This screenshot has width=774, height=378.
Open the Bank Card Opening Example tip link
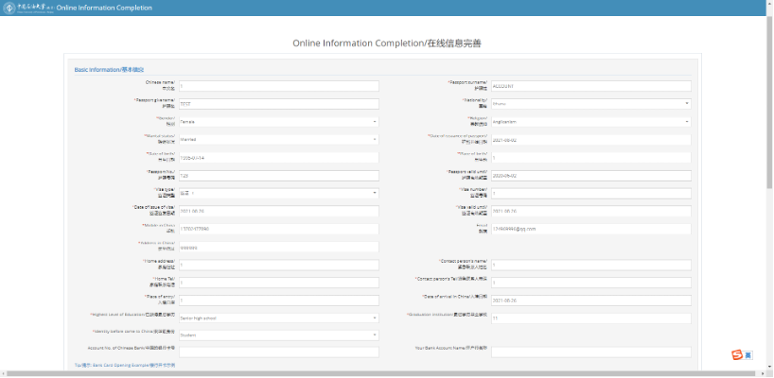pos(125,364)
